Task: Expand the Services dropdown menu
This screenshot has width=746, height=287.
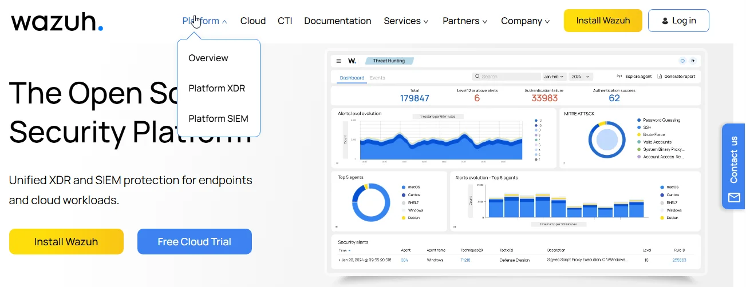Action: point(406,21)
